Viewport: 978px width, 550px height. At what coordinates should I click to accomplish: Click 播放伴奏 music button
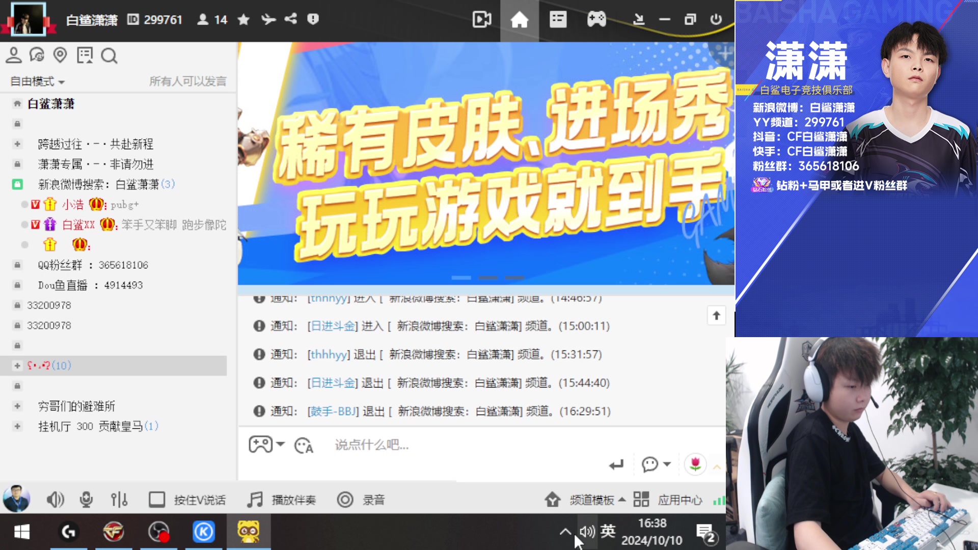282,500
